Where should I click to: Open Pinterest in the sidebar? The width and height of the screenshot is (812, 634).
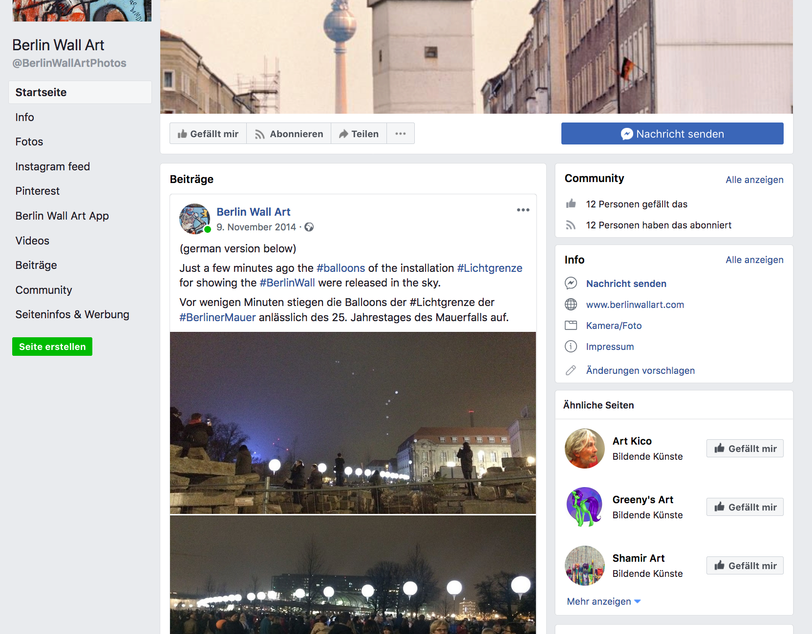[38, 191]
